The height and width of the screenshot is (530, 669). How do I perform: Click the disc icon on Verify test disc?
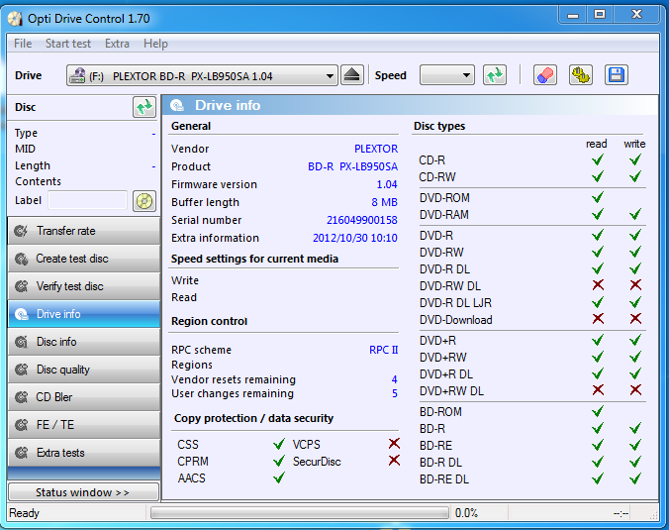21,286
